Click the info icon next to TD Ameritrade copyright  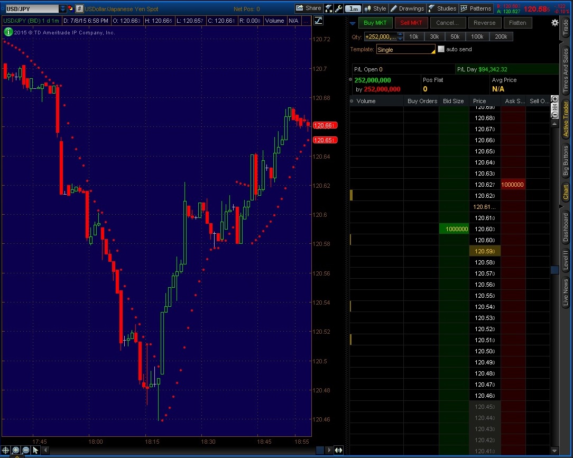[x=8, y=32]
